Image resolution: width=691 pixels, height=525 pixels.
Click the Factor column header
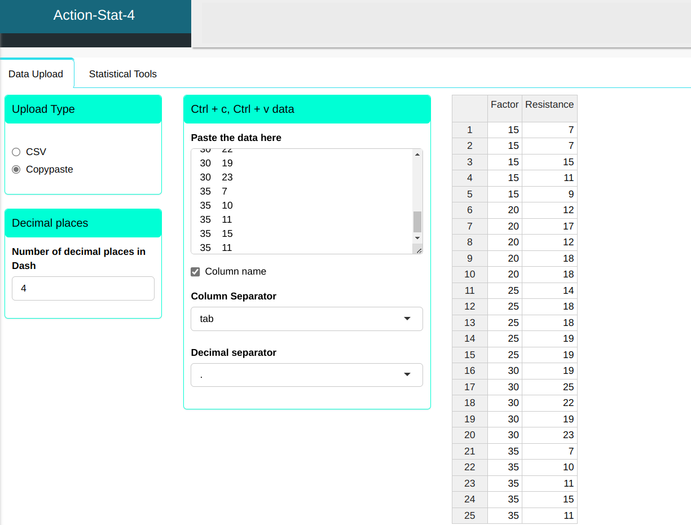pyautogui.click(x=504, y=105)
